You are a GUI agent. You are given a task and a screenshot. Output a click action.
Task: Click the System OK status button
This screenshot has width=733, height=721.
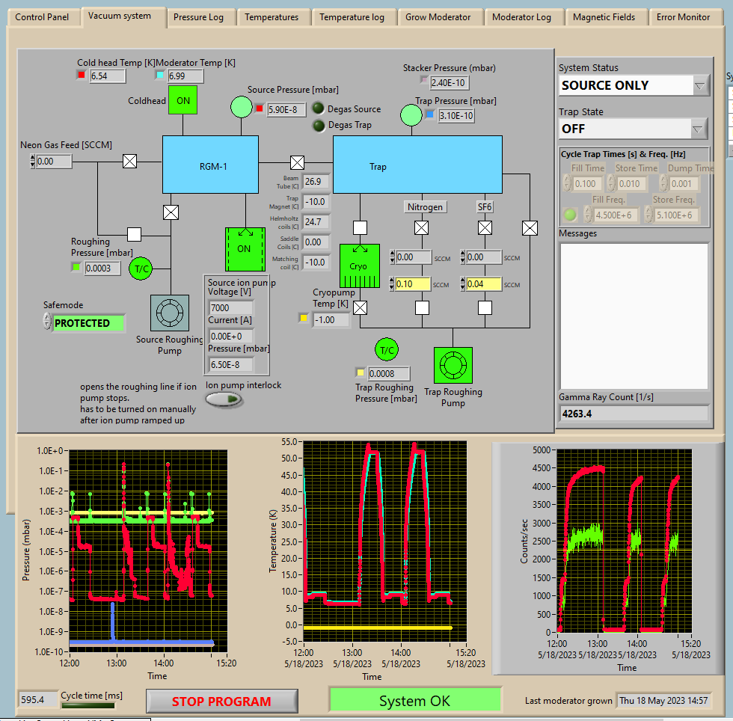tap(414, 701)
